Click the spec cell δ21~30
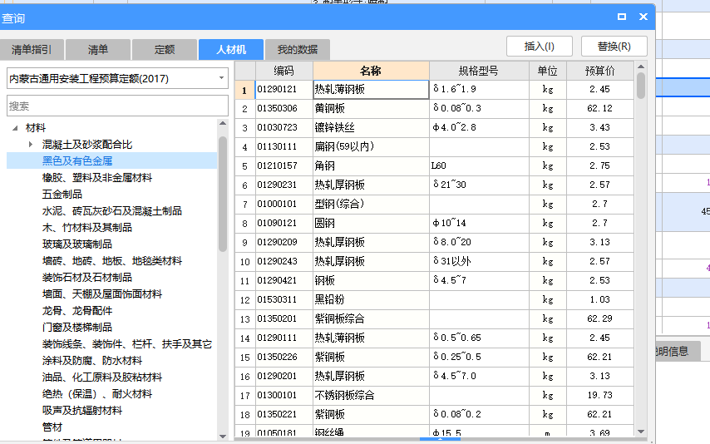Viewport: 710px width, 444px height. coord(479,185)
